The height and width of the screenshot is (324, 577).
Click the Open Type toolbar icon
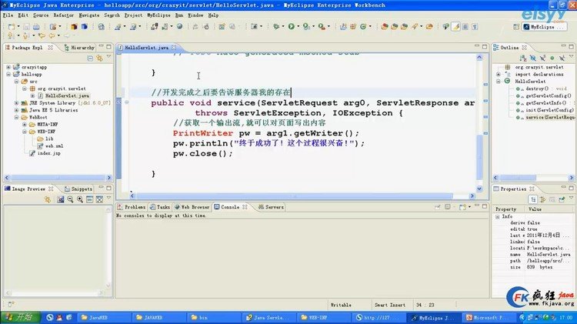[x=384, y=26]
